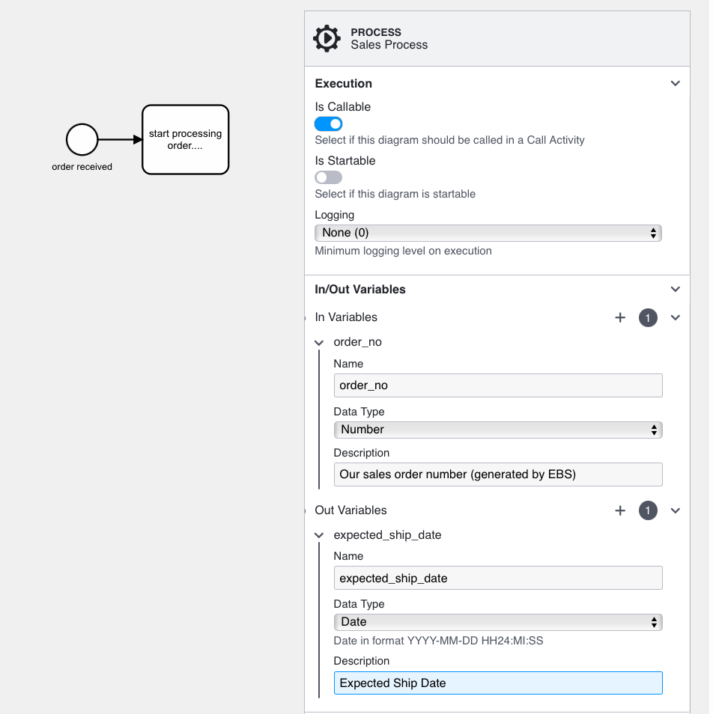
Task: Click the Is Startable label
Action: click(x=345, y=160)
